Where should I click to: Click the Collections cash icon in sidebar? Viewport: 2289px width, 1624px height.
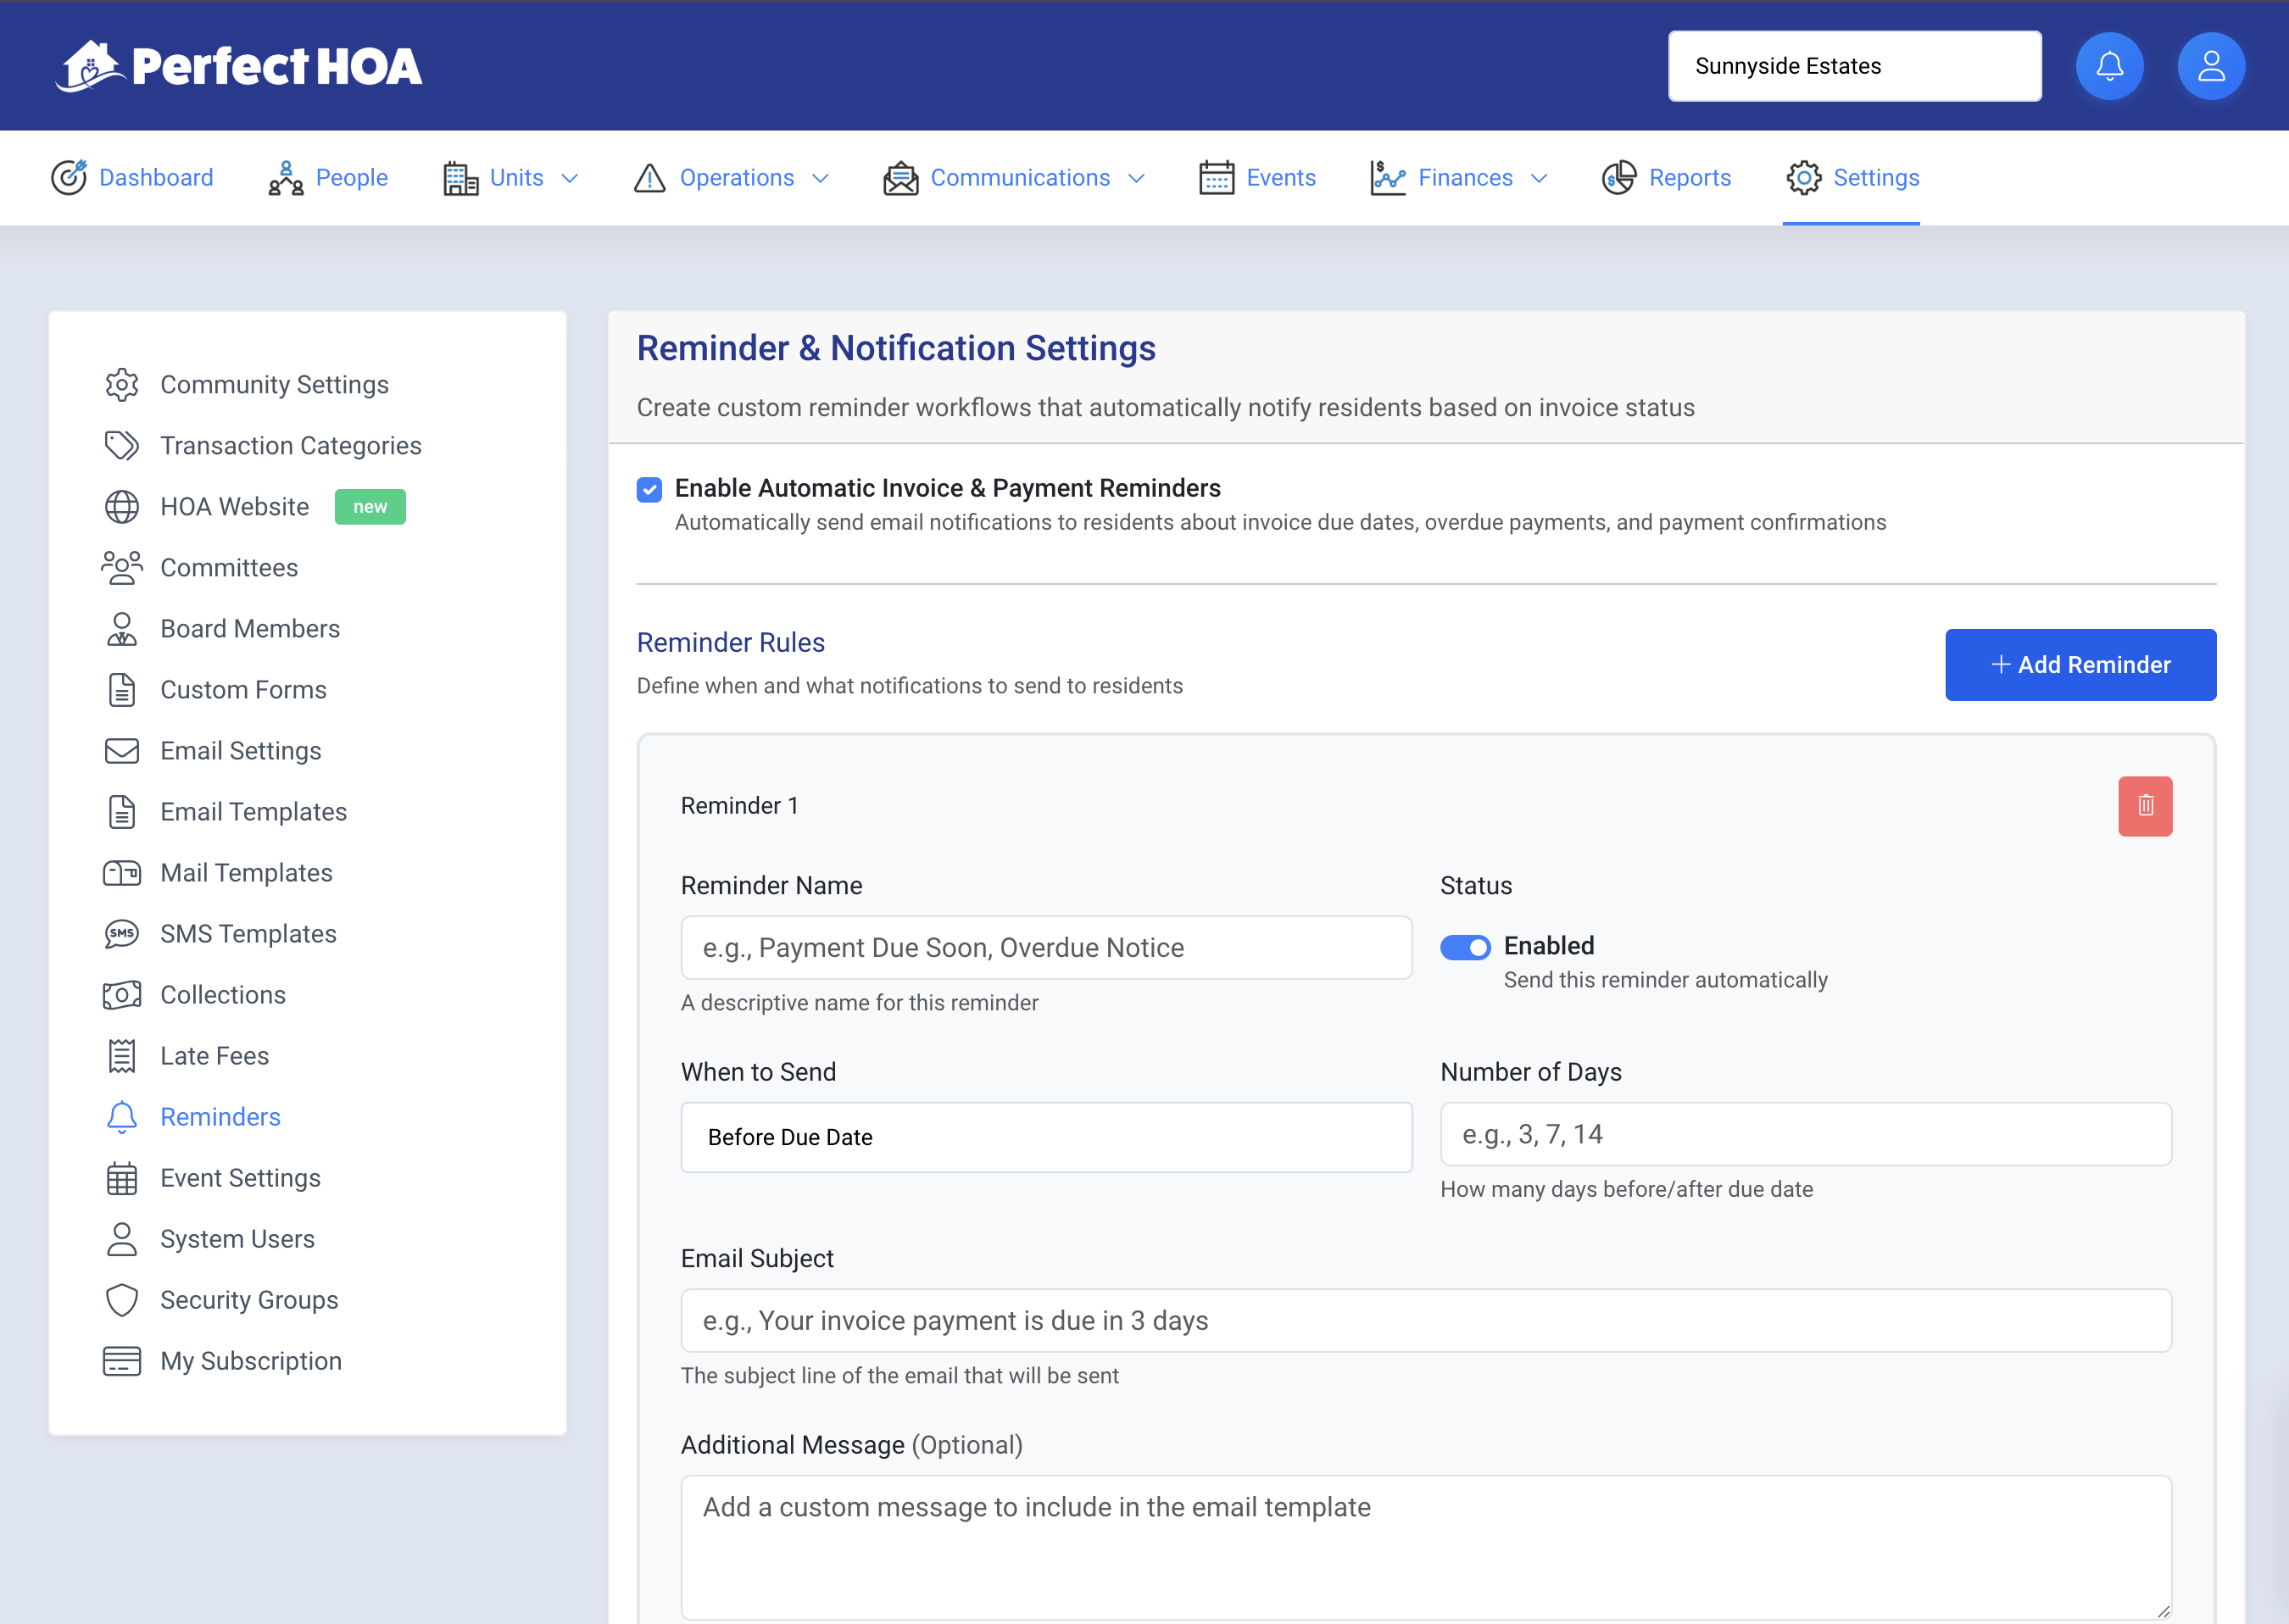(122, 995)
